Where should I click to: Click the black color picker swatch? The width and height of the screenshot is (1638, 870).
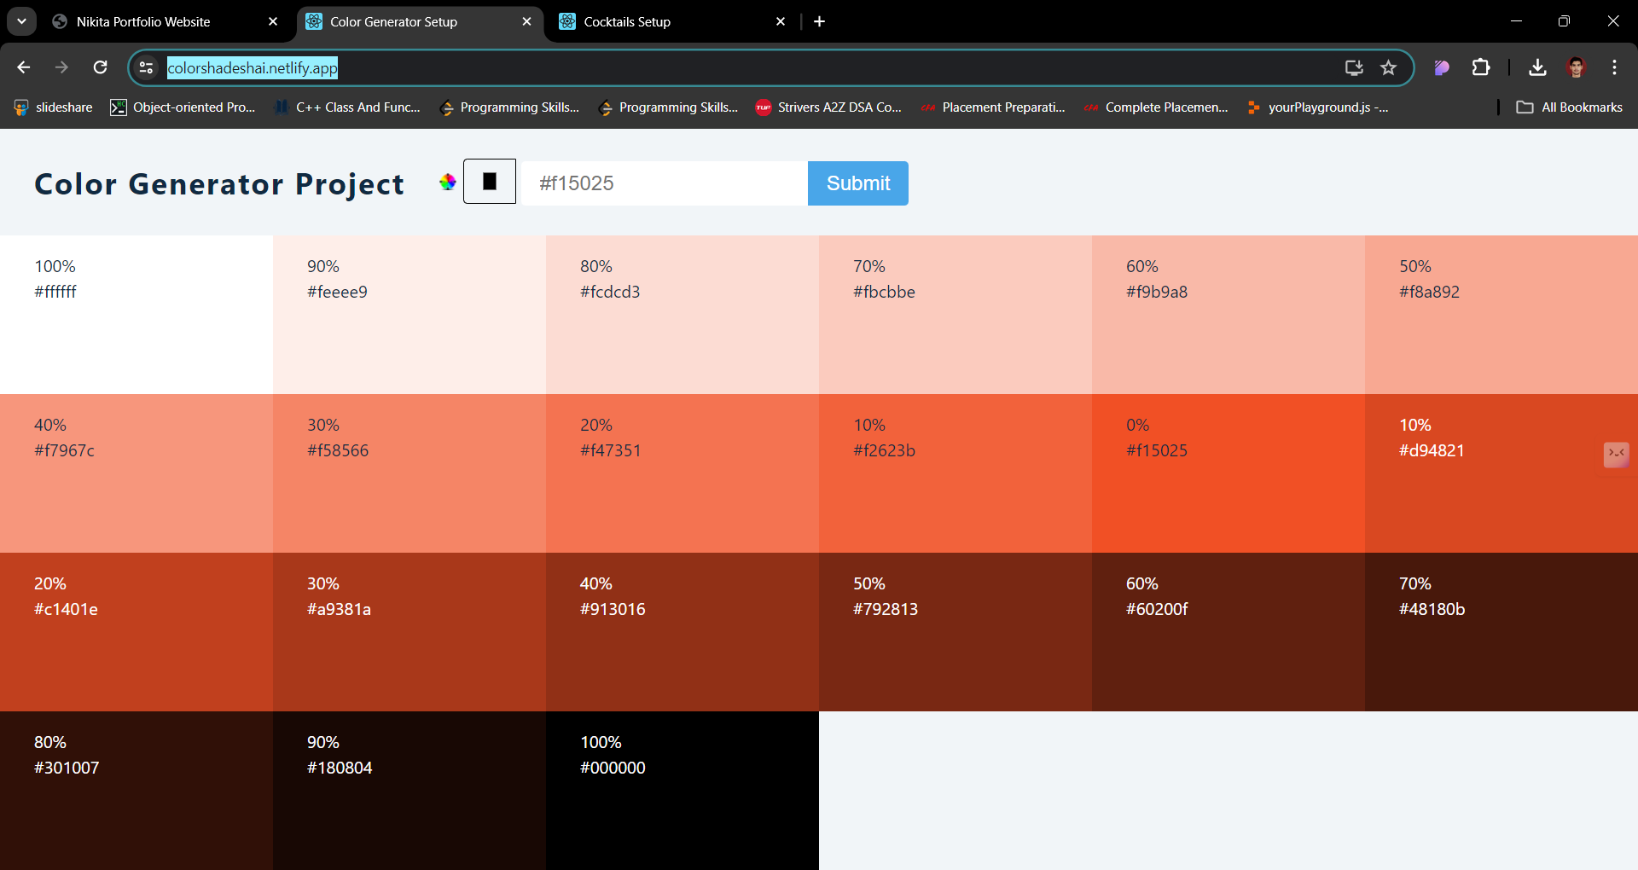490,181
